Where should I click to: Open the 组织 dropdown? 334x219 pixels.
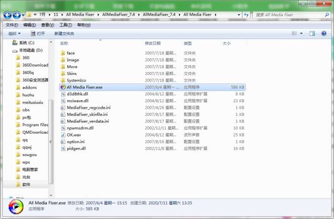click(x=14, y=33)
